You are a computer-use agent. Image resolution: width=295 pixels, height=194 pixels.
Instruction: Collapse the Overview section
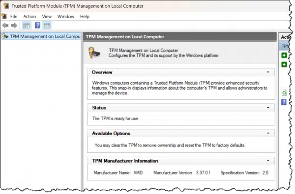click(268, 72)
